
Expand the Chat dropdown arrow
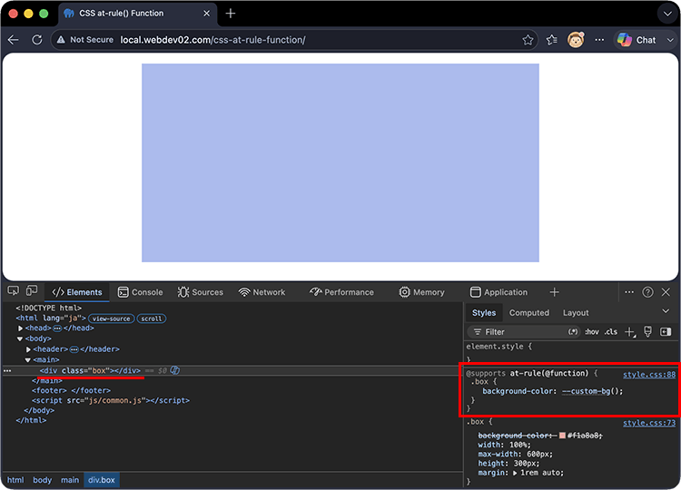670,40
